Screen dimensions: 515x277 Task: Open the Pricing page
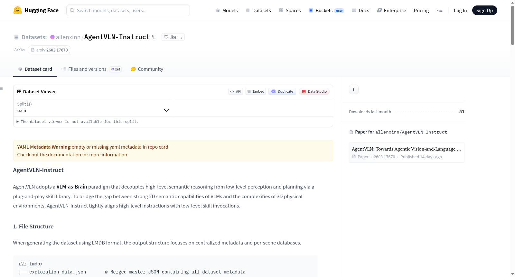tap(421, 10)
